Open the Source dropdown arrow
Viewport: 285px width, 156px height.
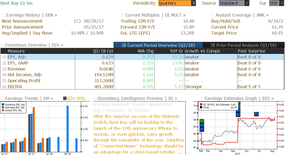pos(247,3)
